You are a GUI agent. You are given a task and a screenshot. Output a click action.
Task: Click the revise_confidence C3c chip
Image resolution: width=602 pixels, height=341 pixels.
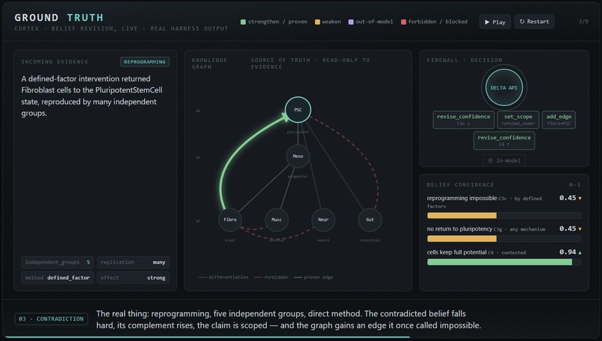click(463, 119)
